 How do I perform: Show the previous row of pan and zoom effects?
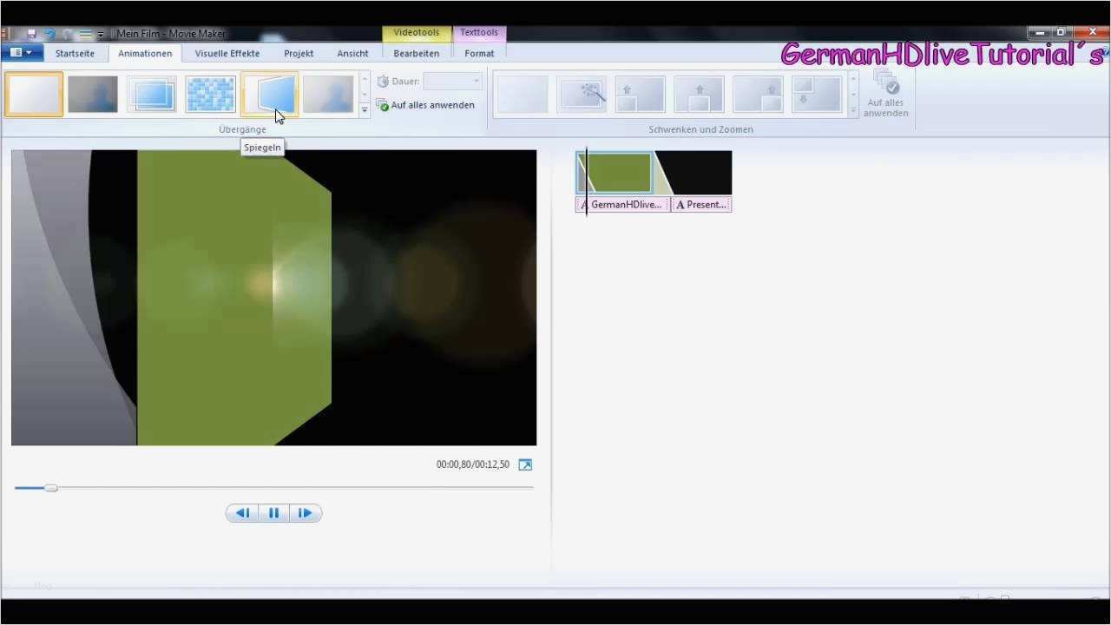coord(854,79)
